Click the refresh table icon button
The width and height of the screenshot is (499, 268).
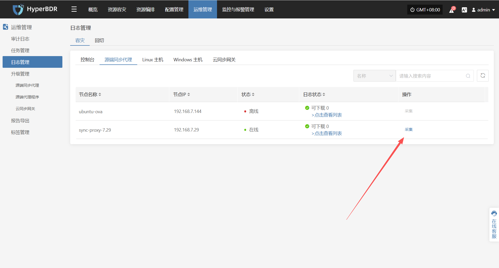pos(483,76)
